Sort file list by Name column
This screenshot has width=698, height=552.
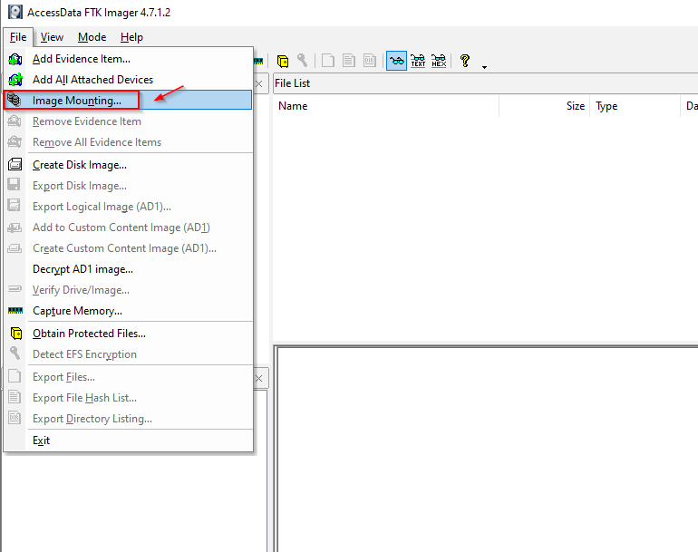(x=386, y=106)
